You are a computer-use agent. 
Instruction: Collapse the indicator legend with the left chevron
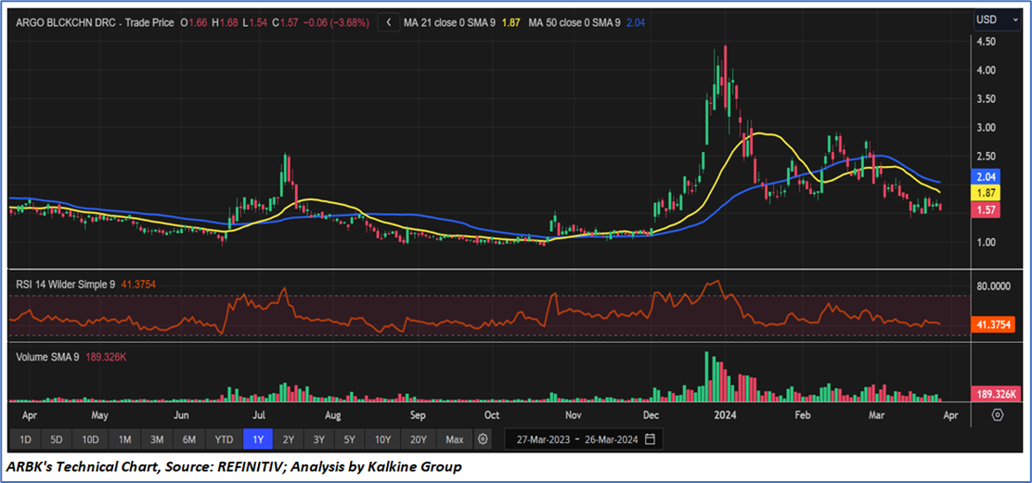coord(389,22)
